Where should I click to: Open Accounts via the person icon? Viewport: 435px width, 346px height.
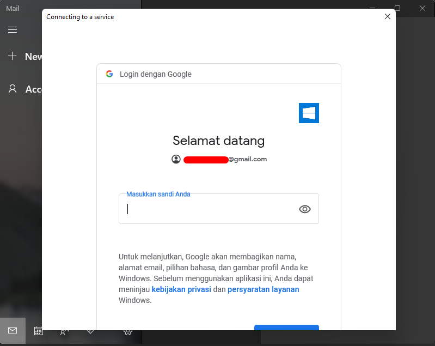point(13,89)
